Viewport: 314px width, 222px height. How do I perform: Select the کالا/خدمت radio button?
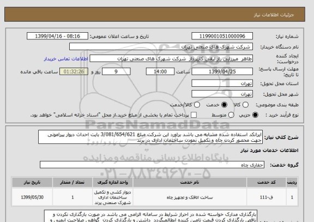197,105
